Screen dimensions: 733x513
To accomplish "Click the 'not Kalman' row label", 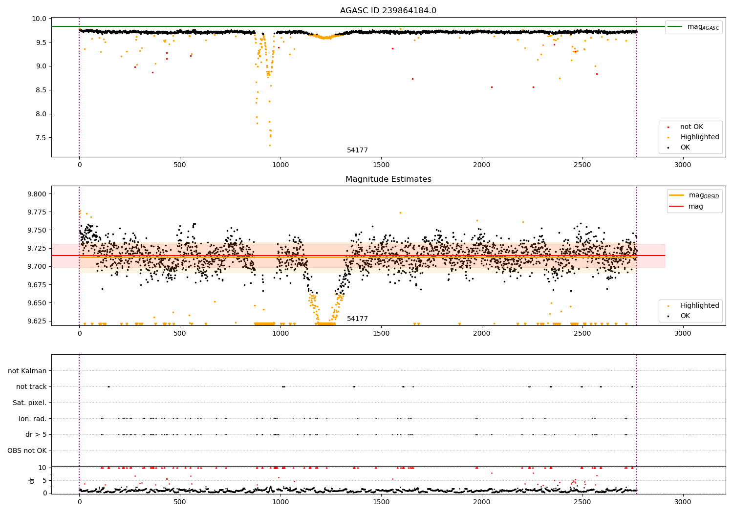I will [x=27, y=371].
